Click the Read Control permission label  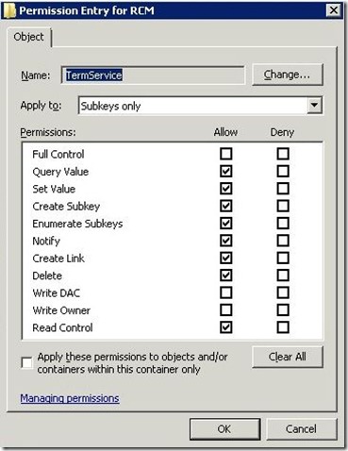[x=62, y=327]
